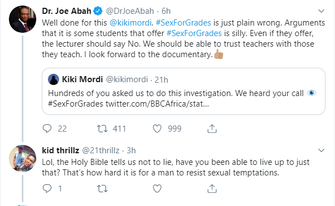The height and width of the screenshot is (206, 335).
Task: Retweet kid thrillz's reply
Action: (x=103, y=189)
